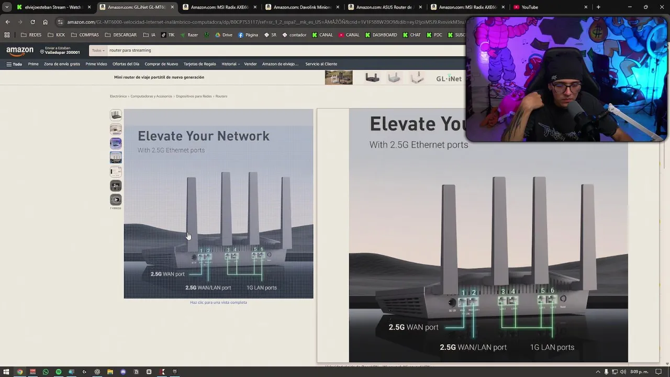Open the SR bookmark
Image resolution: width=670 pixels, height=377 pixels.
click(x=270, y=35)
